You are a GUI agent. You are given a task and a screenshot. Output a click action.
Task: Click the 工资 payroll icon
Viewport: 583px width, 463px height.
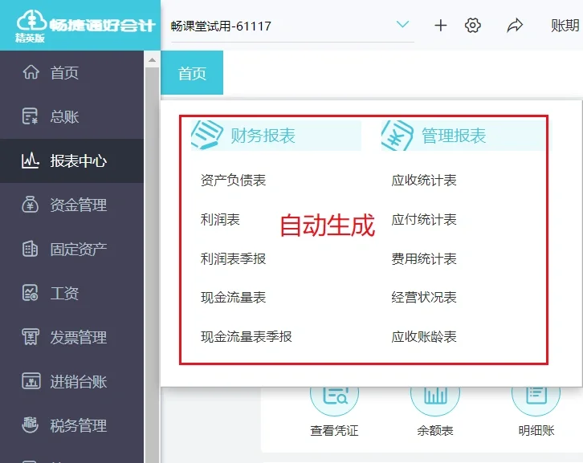point(31,293)
